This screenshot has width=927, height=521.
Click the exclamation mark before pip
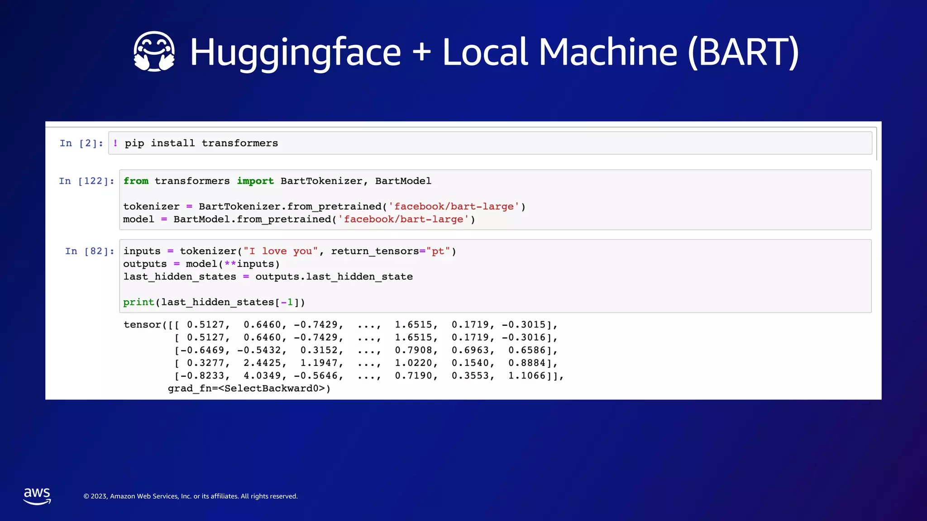(115, 143)
